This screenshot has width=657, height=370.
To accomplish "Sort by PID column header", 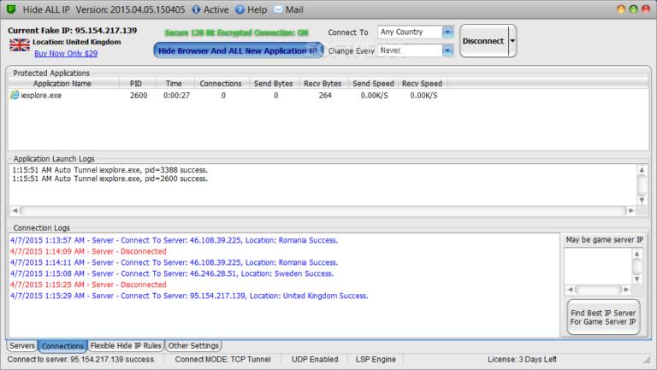I will click(138, 84).
